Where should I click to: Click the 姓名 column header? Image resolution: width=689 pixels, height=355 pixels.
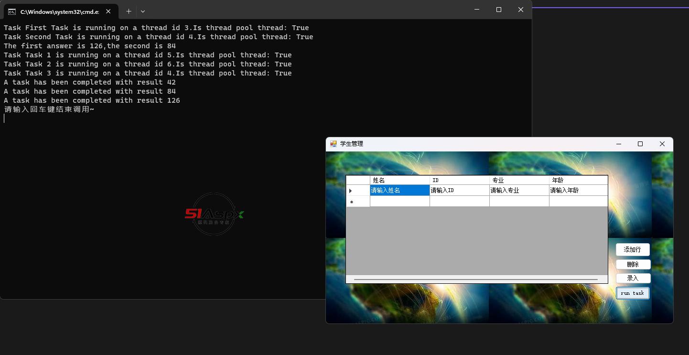click(x=399, y=180)
